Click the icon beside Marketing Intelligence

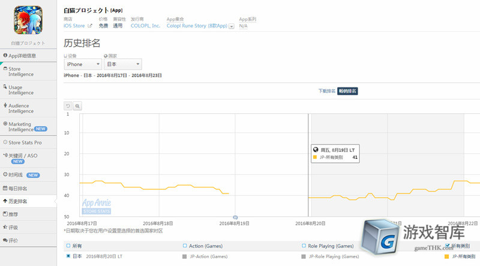point(5,123)
